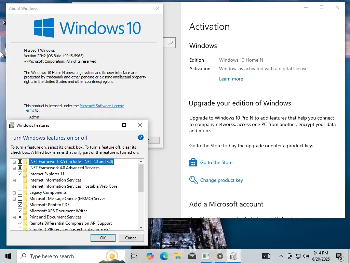Open Task View from the taskbar
The height and width of the screenshot is (263, 350).
point(134,256)
